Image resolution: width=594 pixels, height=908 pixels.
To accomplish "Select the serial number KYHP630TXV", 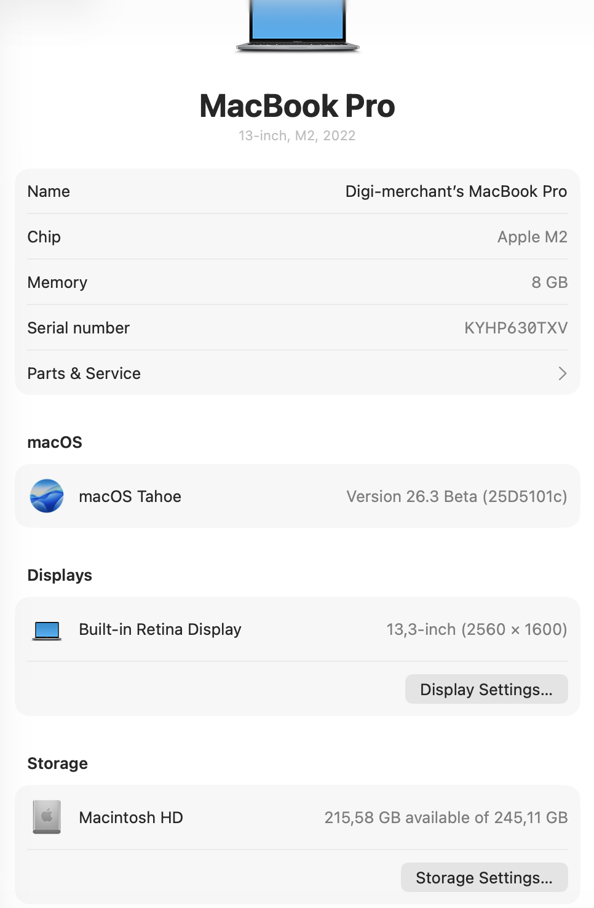I will tap(516, 328).
